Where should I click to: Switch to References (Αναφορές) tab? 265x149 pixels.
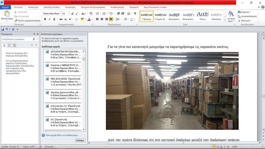coord(70,7)
